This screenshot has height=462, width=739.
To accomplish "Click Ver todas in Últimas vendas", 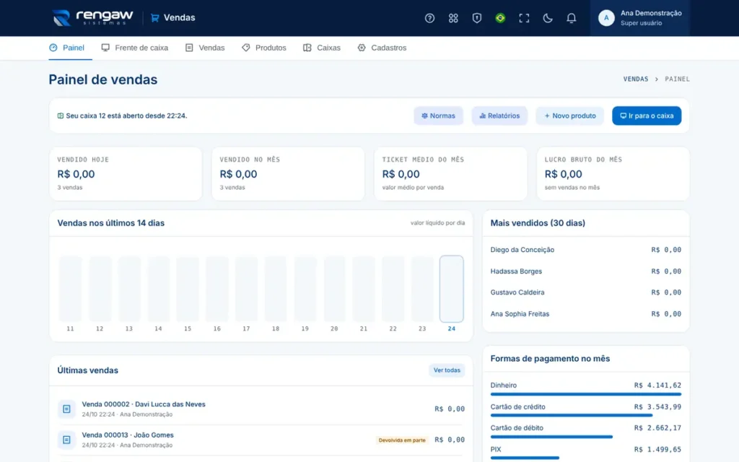I will coord(447,370).
